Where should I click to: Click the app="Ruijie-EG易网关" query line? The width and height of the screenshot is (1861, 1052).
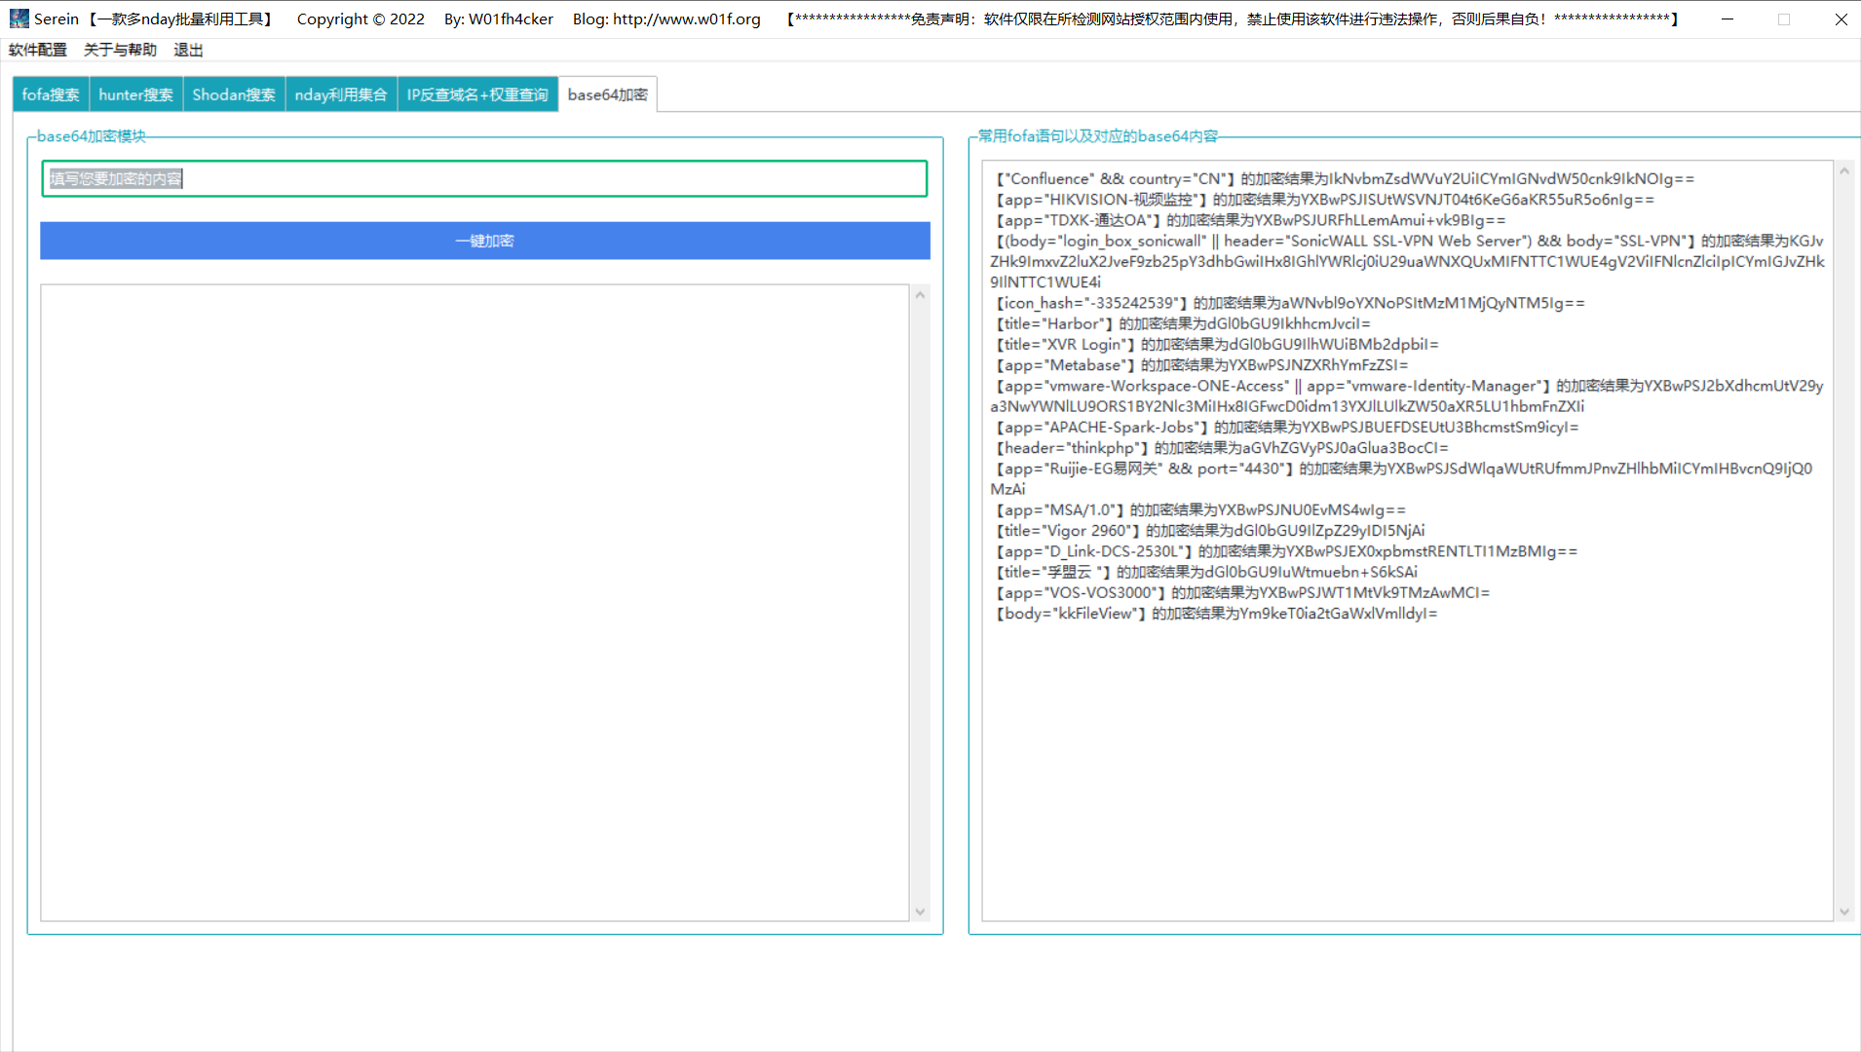coord(1401,479)
